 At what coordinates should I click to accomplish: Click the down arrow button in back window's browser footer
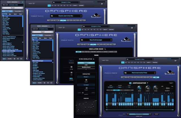point(14,59)
